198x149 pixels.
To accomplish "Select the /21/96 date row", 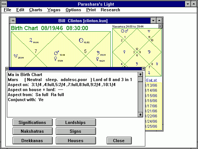I will point(151,111).
